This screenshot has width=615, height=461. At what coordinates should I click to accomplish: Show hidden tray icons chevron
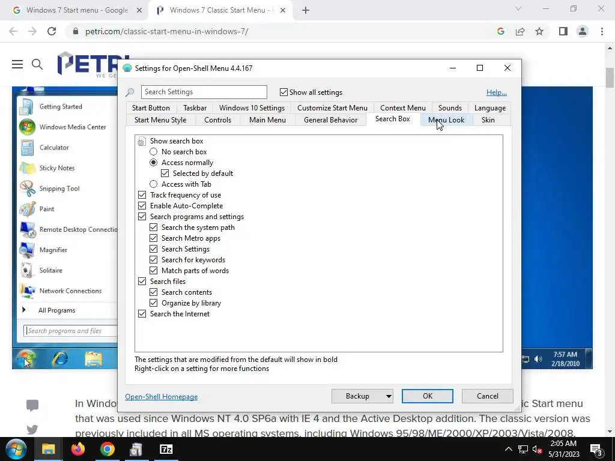508,449
